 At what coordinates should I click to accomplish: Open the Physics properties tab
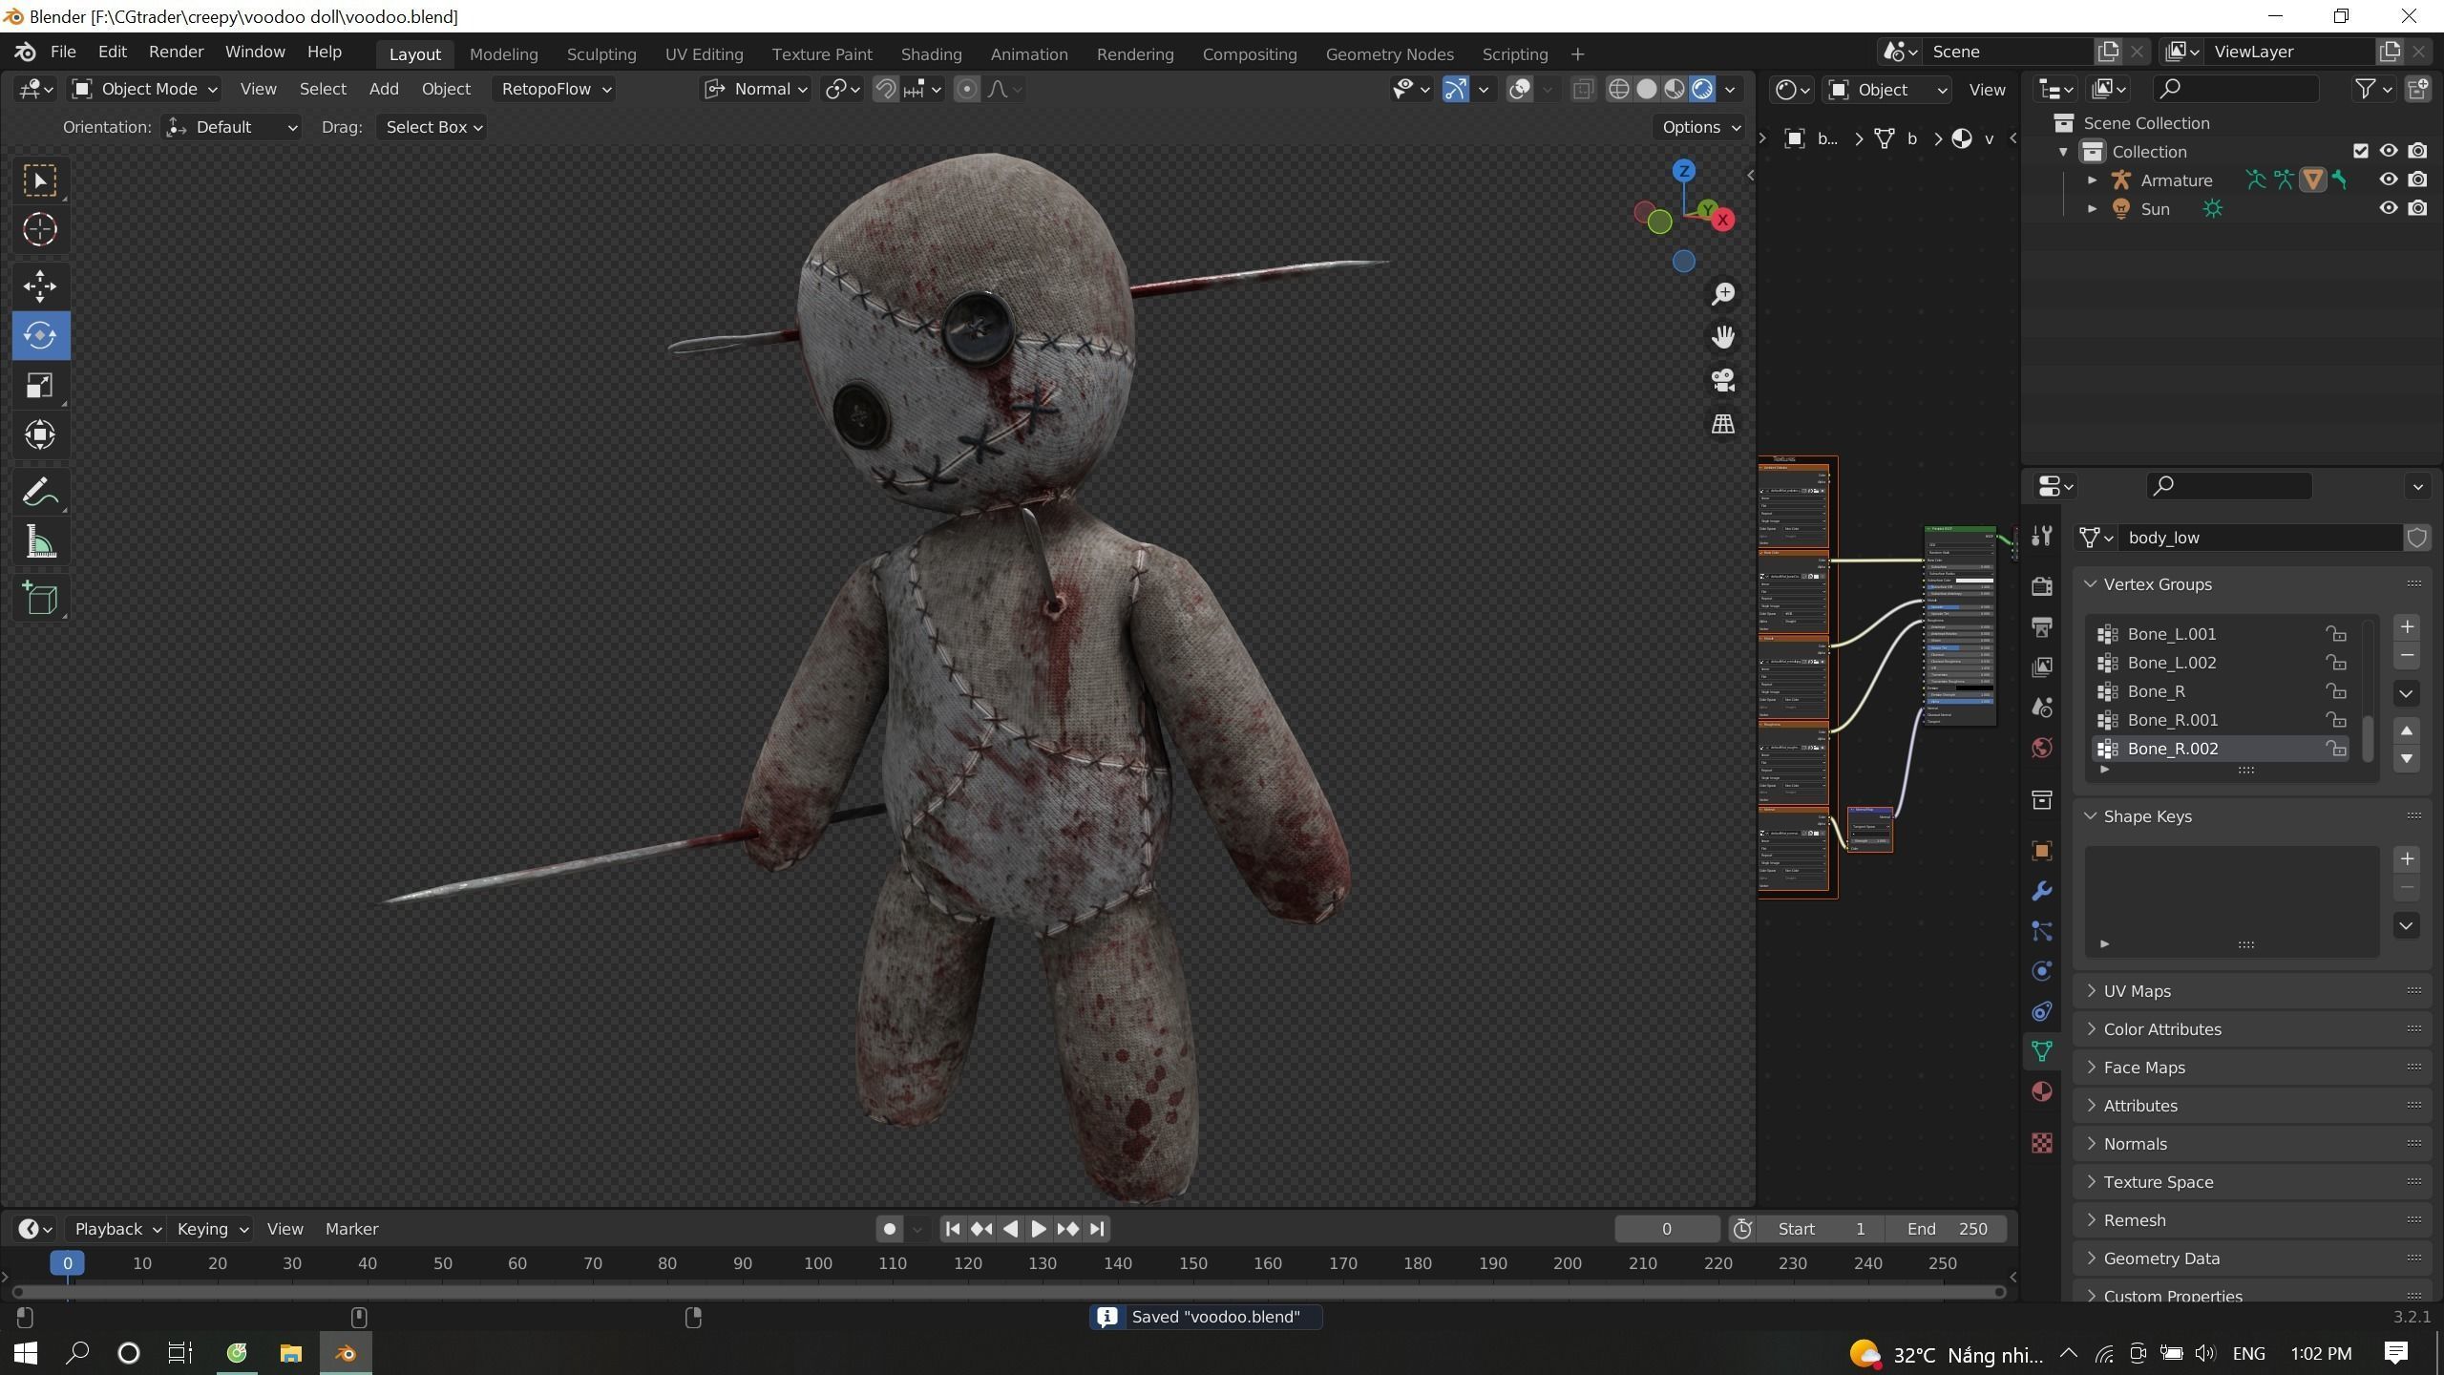[x=2042, y=971]
